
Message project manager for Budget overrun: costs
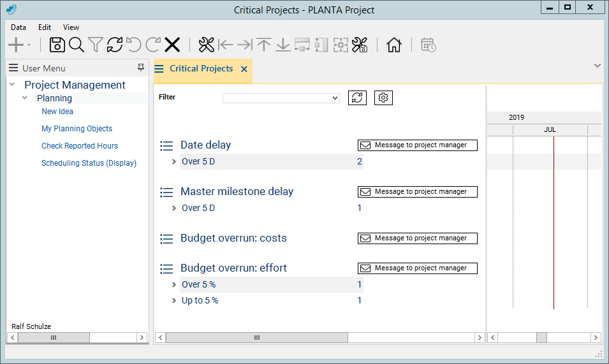[x=418, y=238]
